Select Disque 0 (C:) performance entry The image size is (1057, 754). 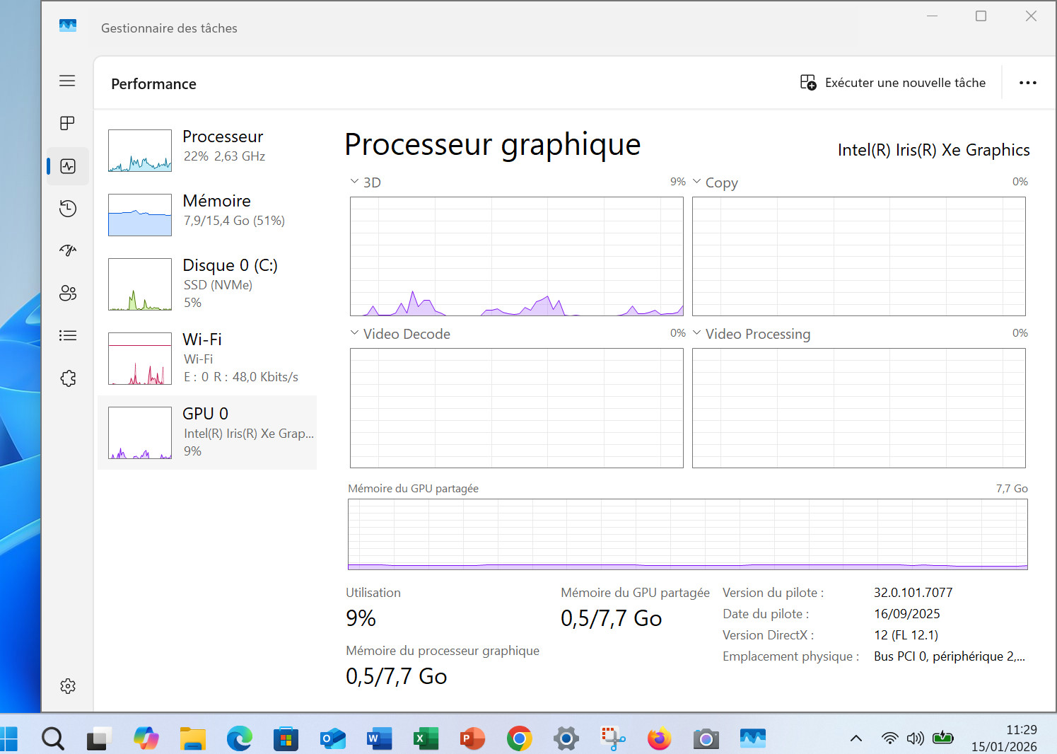(x=207, y=284)
